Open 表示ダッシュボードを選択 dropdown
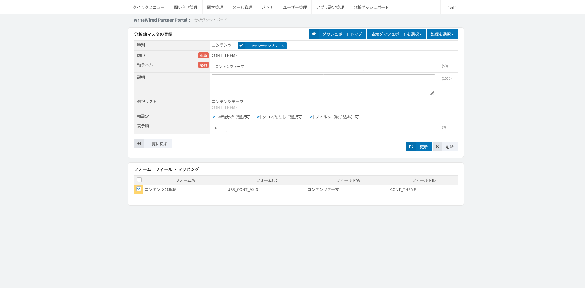 (396, 34)
